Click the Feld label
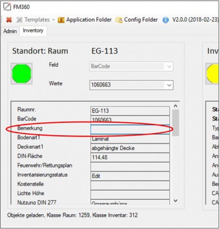220x229 pixels. [x=54, y=65]
